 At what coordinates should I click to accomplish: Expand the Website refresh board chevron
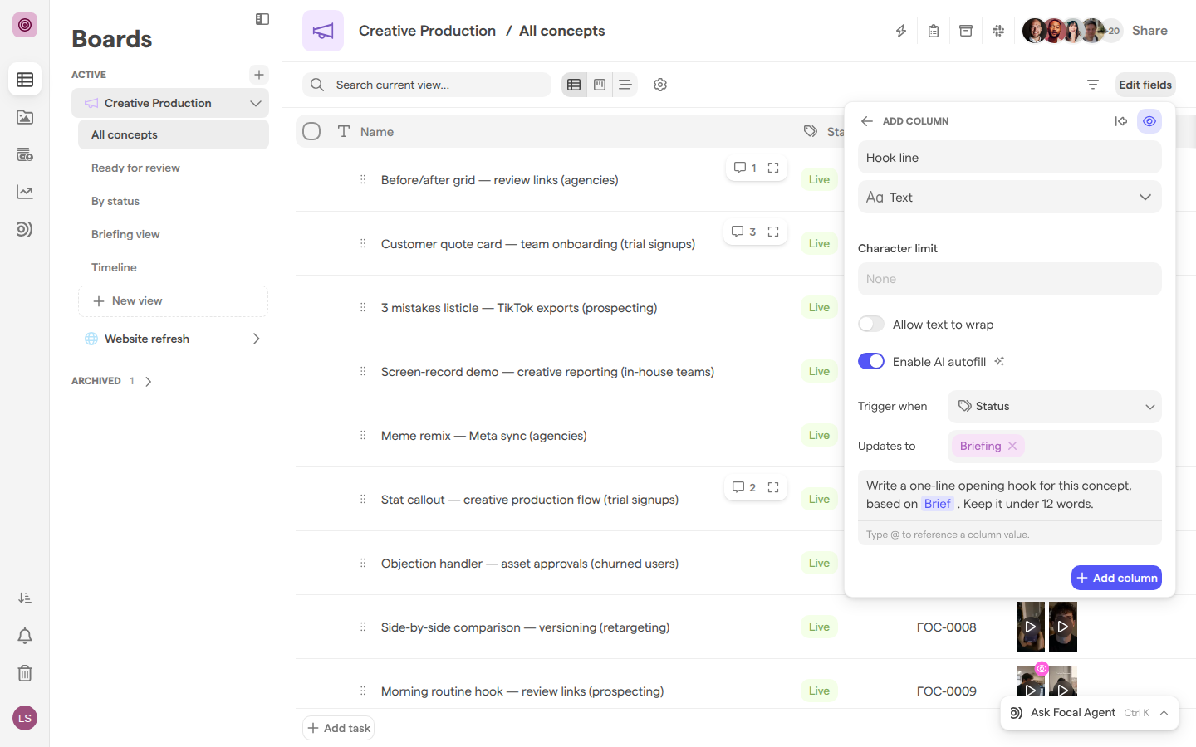click(x=256, y=339)
